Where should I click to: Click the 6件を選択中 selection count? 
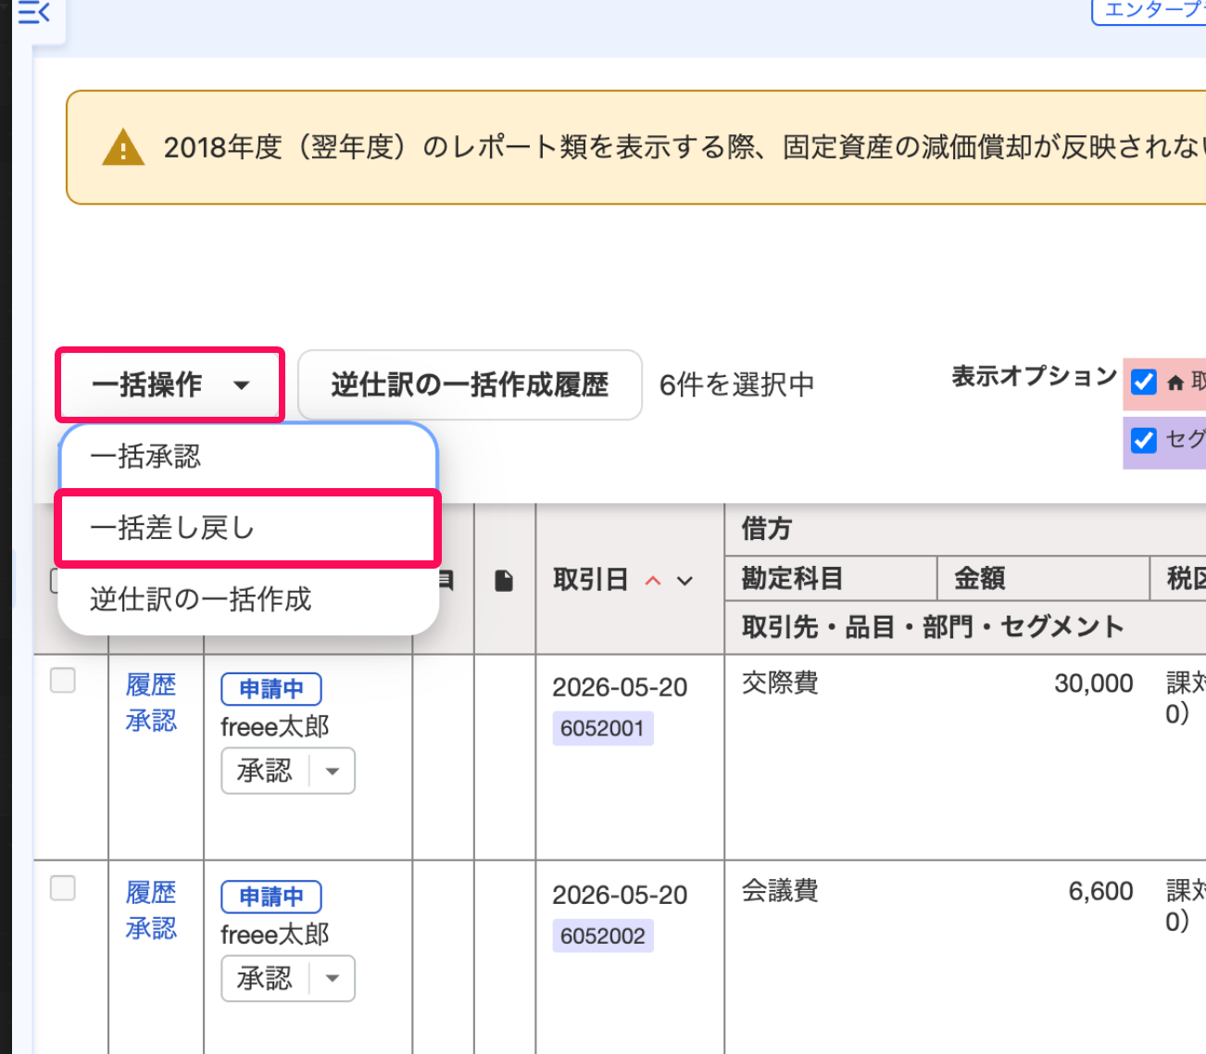coord(737,384)
